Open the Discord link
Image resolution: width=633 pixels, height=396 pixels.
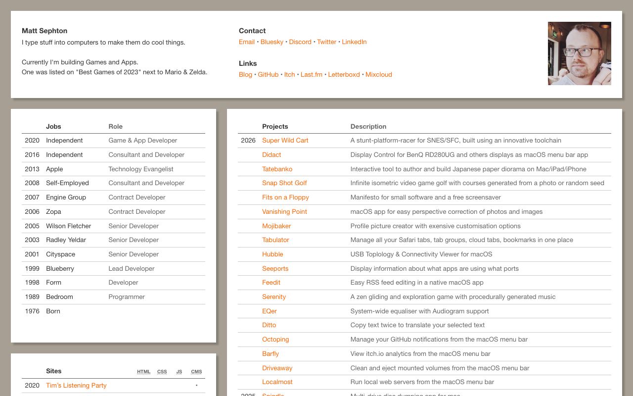coord(300,42)
